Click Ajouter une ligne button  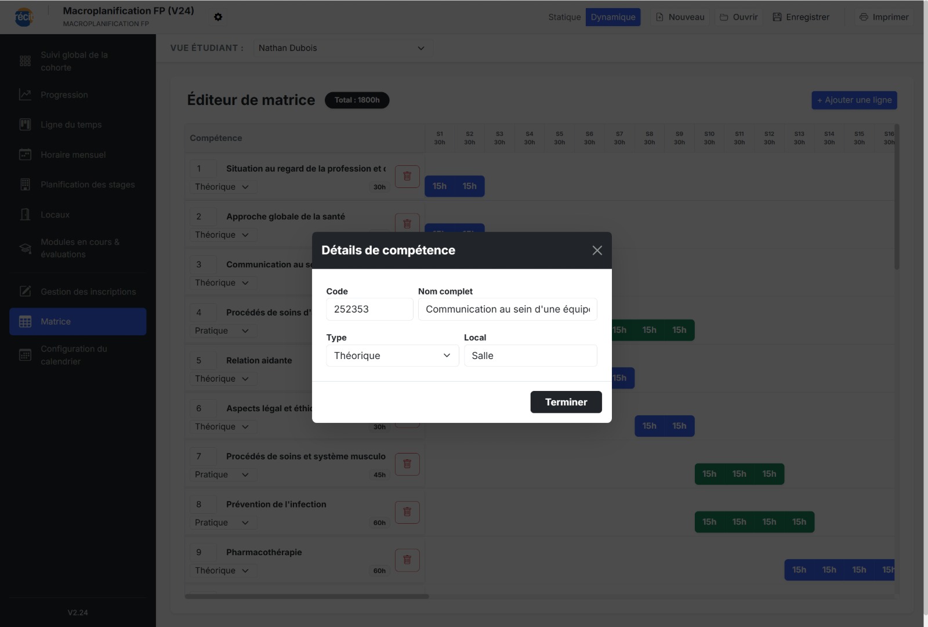pyautogui.click(x=854, y=100)
